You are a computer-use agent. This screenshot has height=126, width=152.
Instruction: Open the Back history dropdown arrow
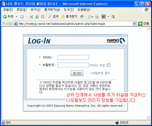pos(17,17)
